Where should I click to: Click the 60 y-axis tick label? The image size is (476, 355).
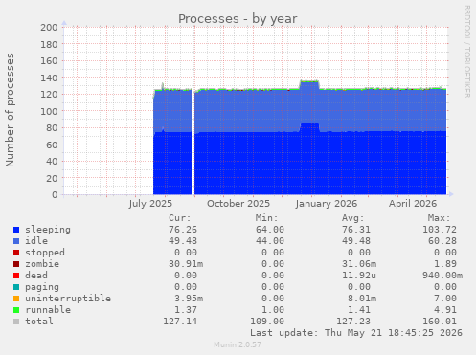52,144
